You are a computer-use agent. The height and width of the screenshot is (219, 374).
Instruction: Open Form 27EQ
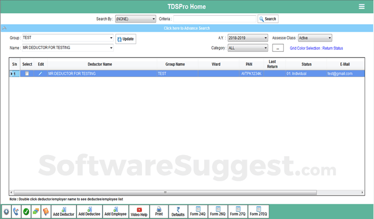coord(259,211)
